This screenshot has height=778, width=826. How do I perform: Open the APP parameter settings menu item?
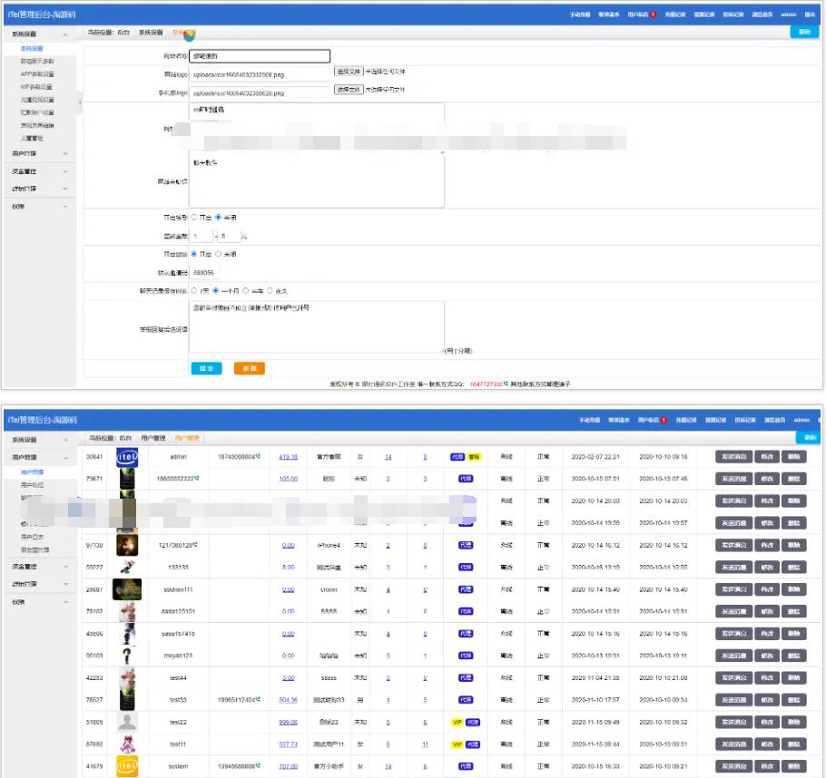tap(37, 74)
